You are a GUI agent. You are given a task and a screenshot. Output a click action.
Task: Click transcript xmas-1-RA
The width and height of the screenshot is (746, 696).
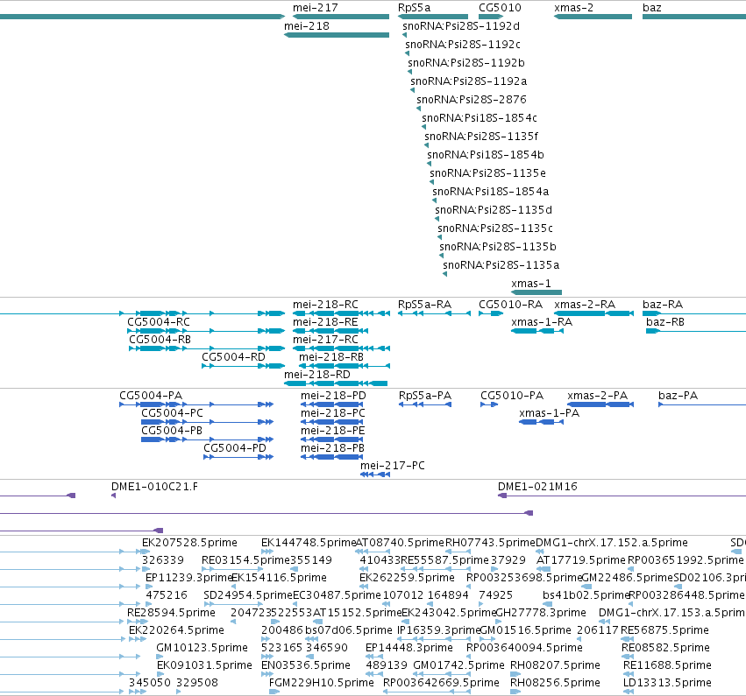pyautogui.click(x=542, y=322)
